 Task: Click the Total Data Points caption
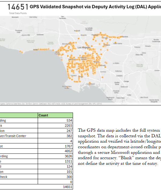16,13
